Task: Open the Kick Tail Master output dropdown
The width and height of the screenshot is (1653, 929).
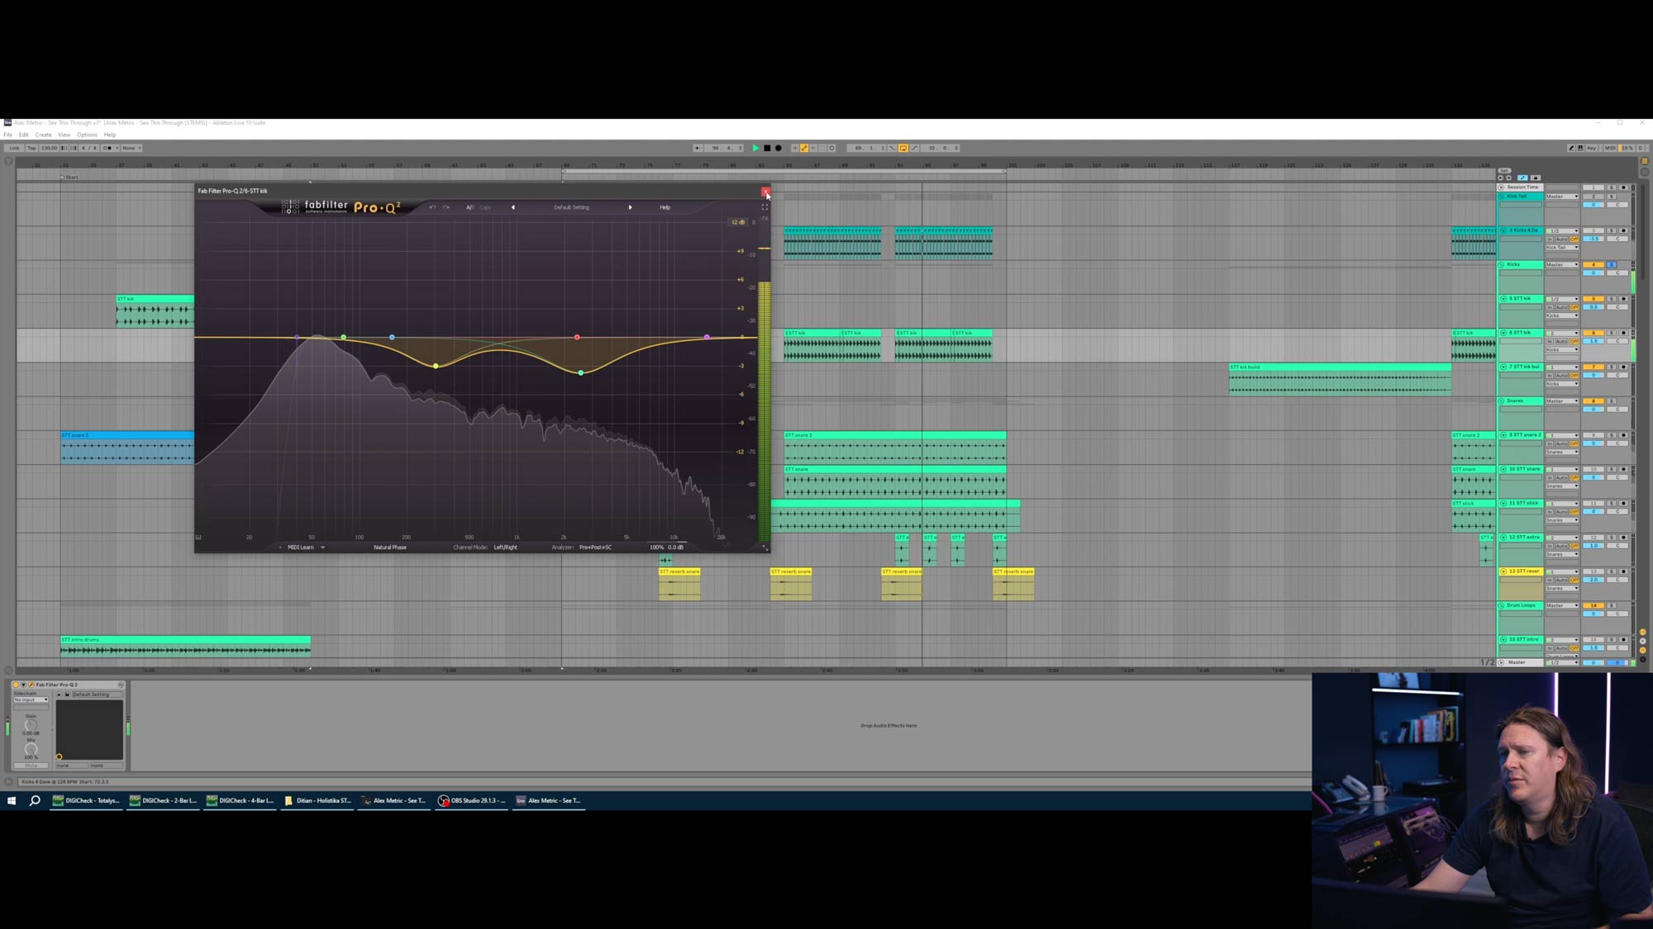Action: 1562,197
